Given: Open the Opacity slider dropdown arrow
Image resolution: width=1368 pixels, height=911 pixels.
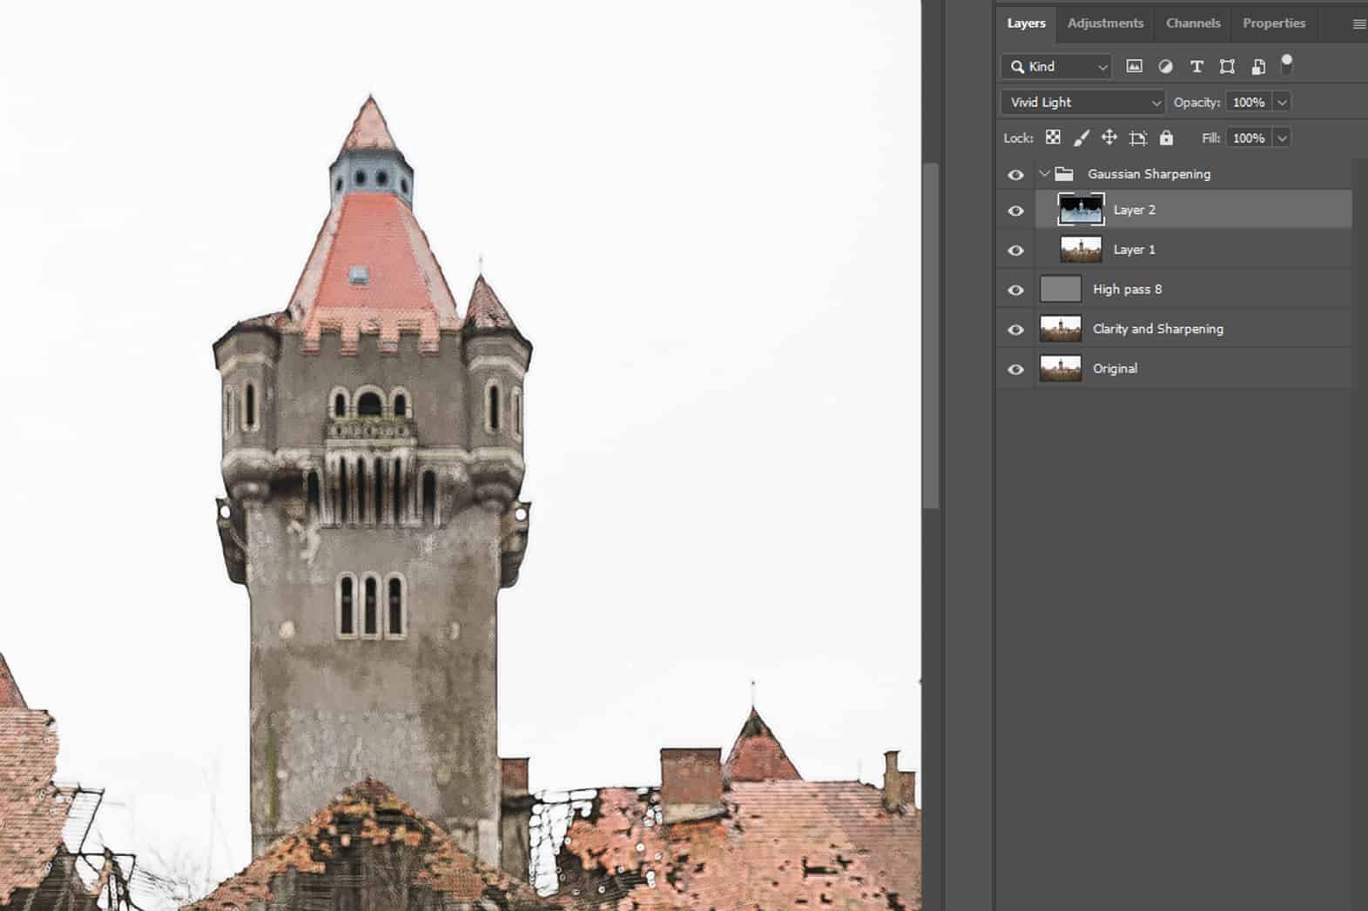Looking at the screenshot, I should click(1282, 103).
